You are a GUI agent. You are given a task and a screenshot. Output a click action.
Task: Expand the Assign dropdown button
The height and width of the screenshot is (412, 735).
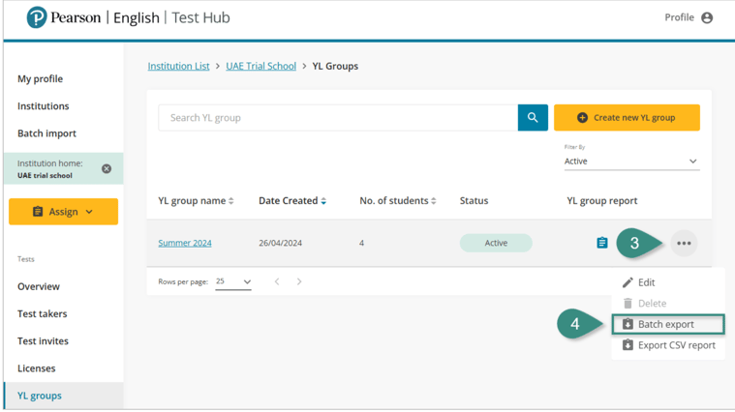[x=63, y=212]
